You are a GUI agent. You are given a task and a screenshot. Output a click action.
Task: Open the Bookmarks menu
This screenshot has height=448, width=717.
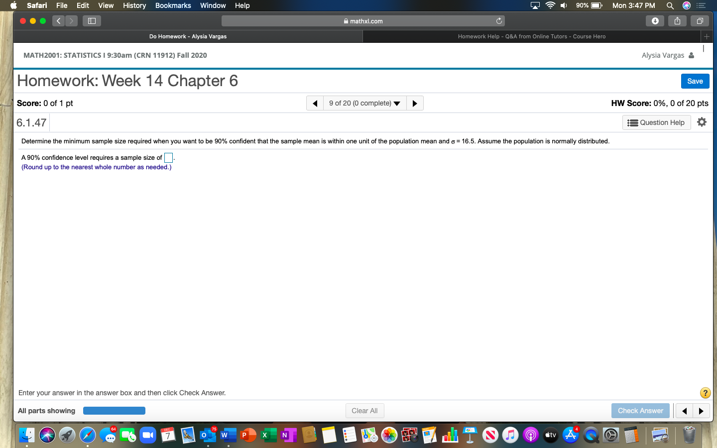point(173,5)
